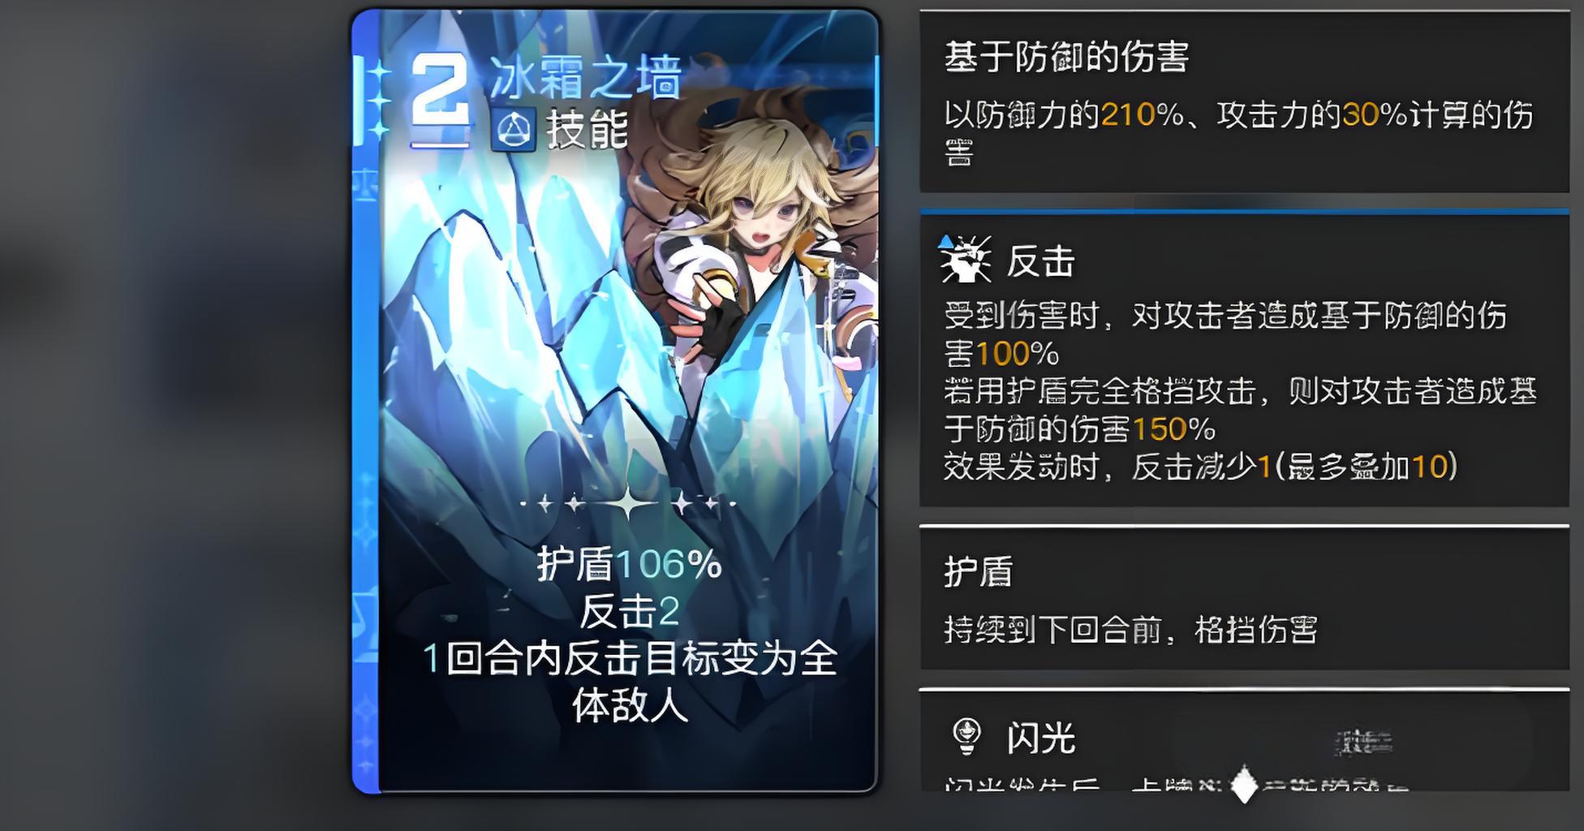Click the white diamond scroll indicator

[x=1244, y=784]
